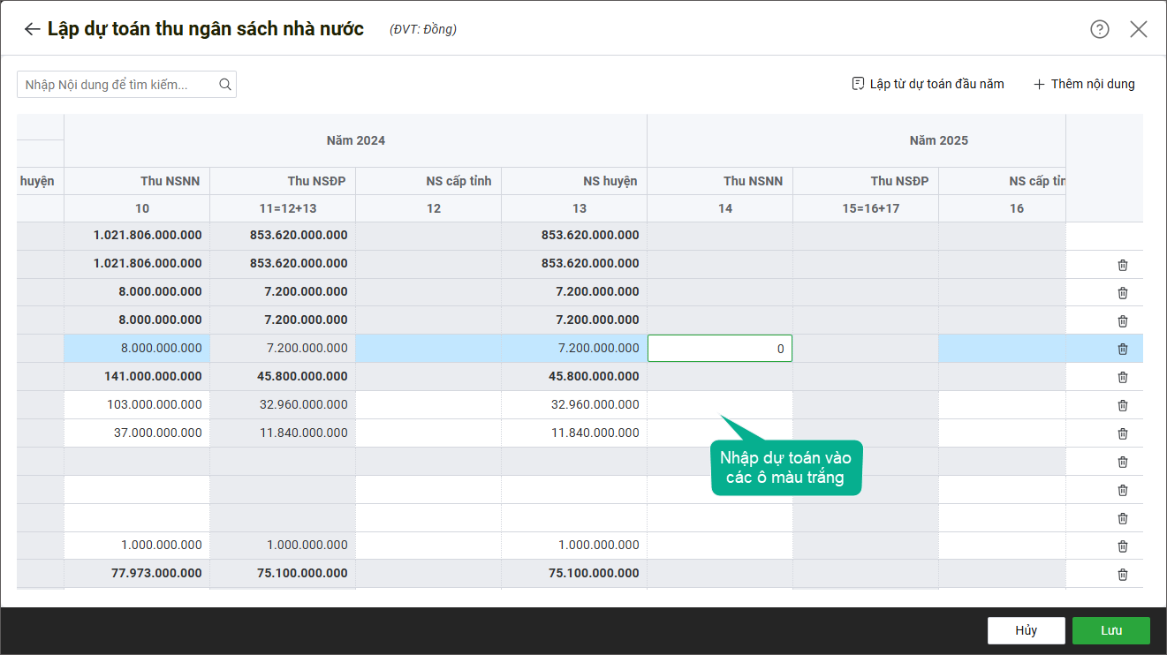
Task: Select 2024 NS huyện cell 11.840.000.000
Action: [x=574, y=433]
